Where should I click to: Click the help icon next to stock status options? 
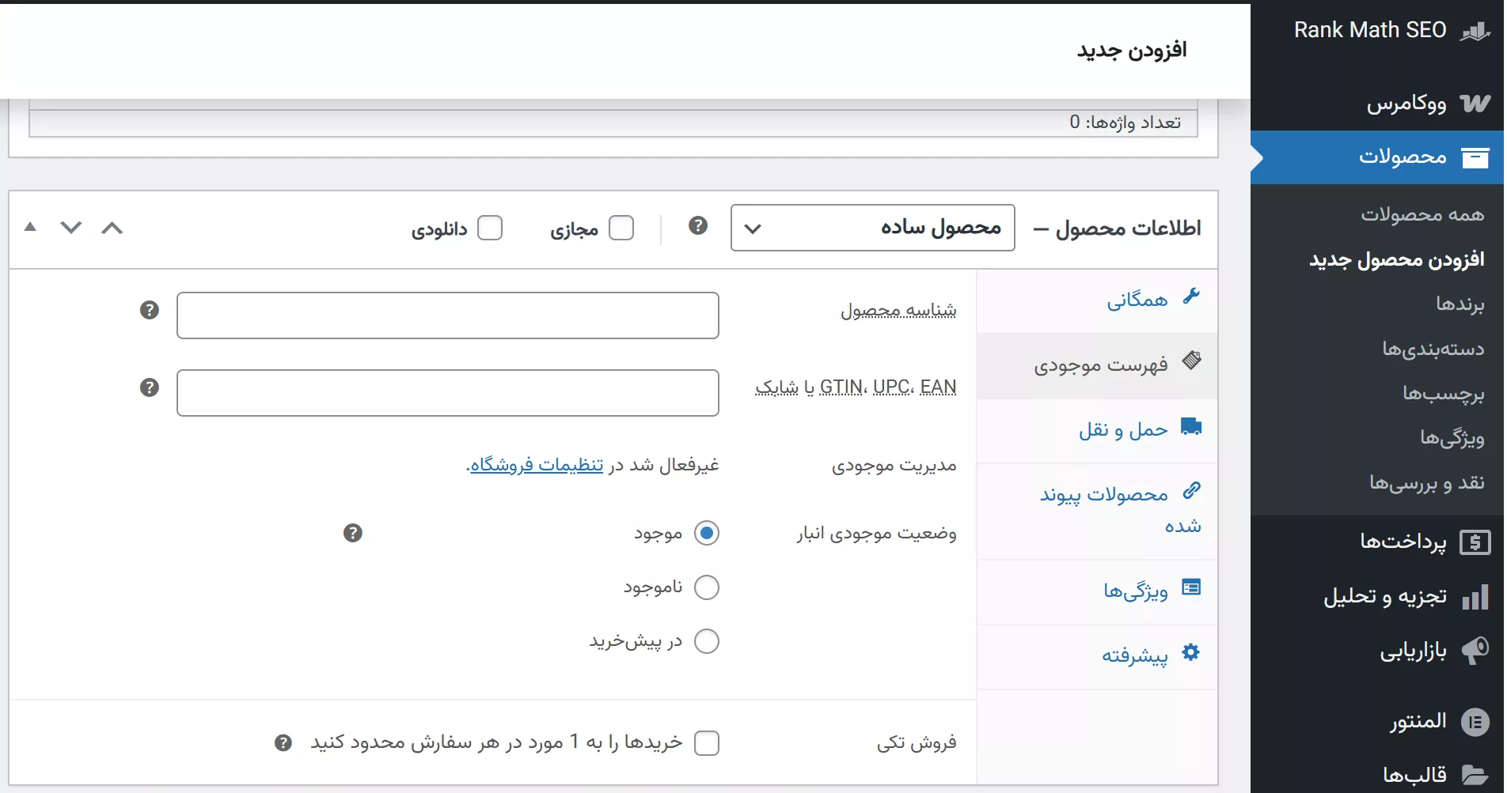(353, 533)
